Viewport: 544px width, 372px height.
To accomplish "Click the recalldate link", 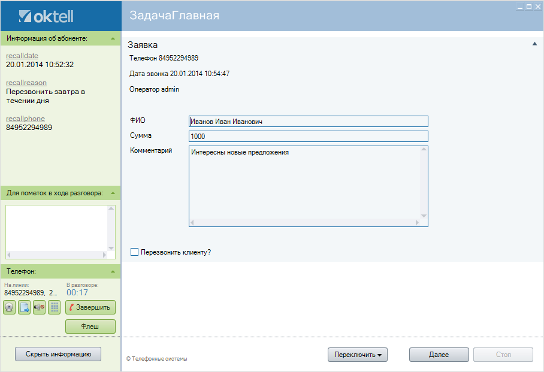I will point(22,55).
